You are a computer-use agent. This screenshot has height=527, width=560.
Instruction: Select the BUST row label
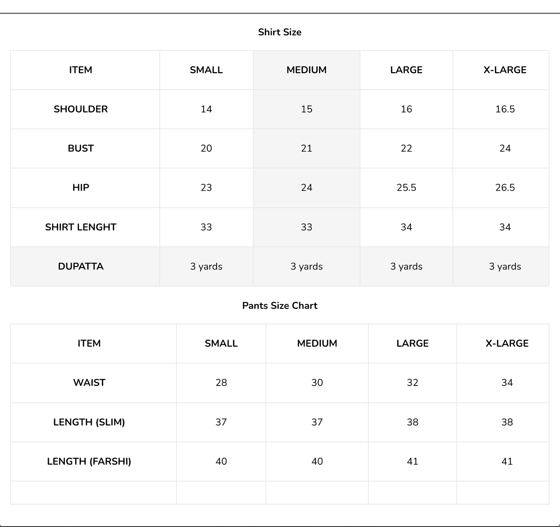pos(81,148)
